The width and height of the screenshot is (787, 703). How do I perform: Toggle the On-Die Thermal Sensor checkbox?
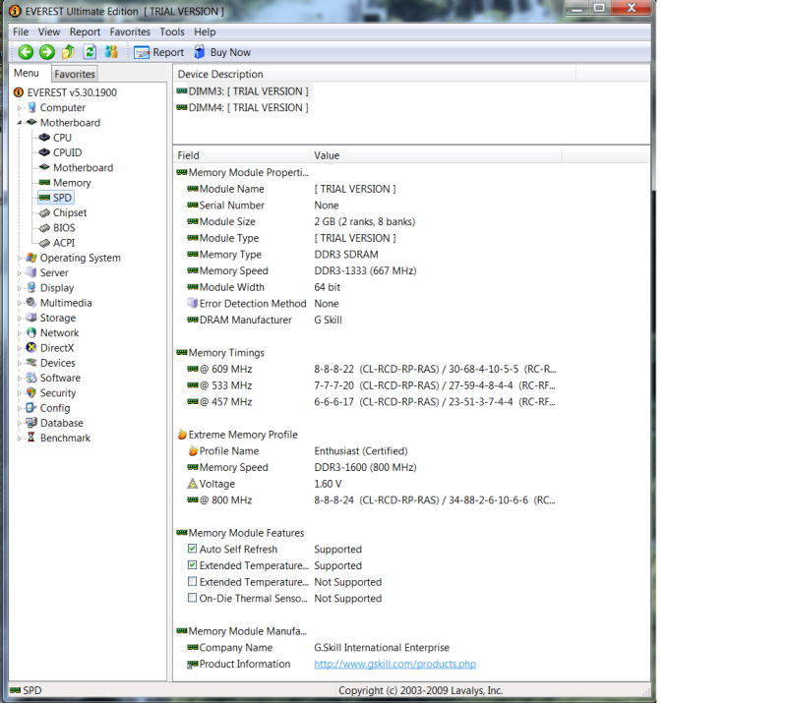pos(192,598)
